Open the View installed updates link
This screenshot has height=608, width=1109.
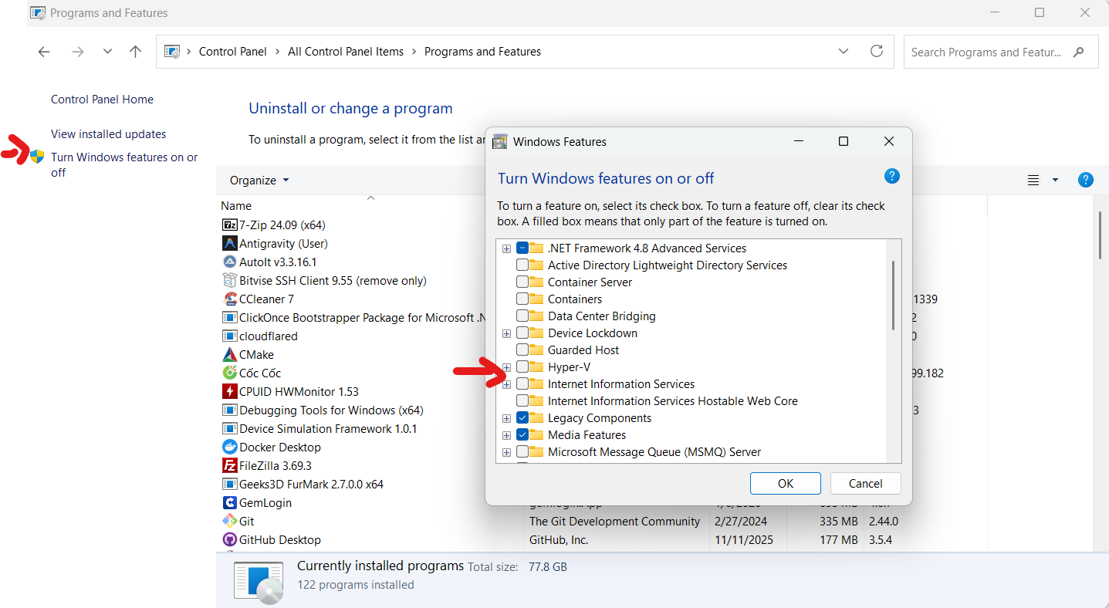pos(108,134)
